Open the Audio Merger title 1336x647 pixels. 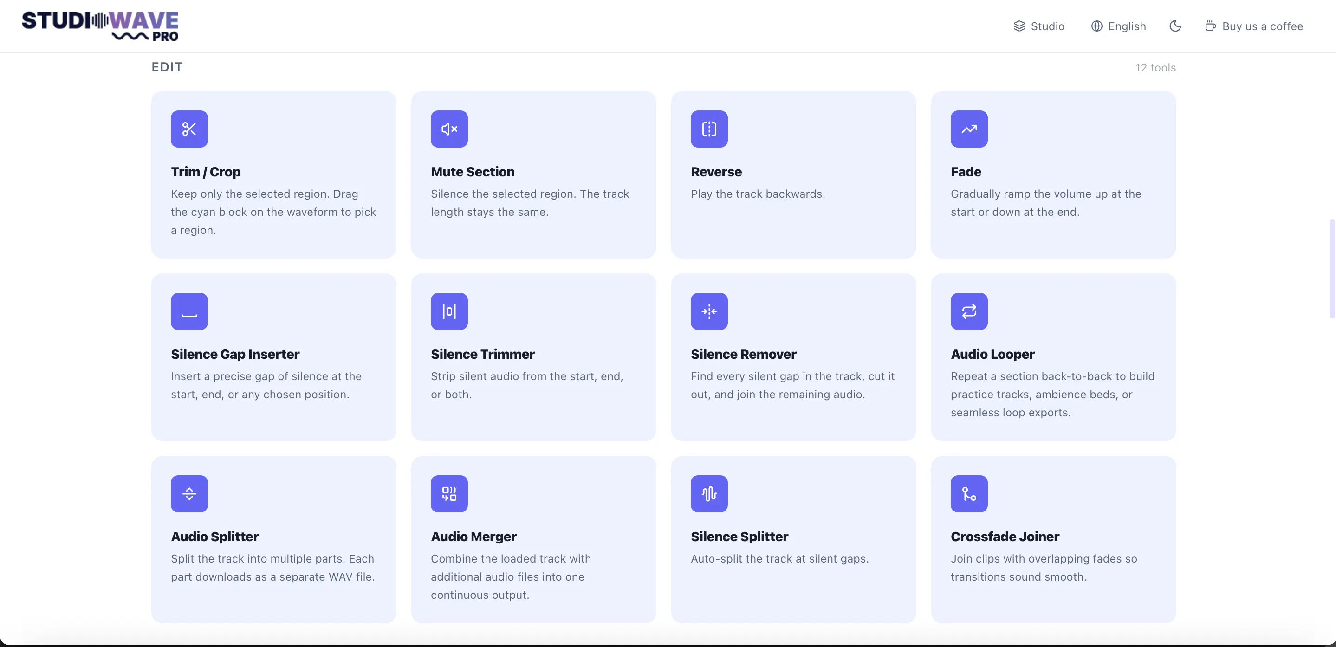(473, 537)
